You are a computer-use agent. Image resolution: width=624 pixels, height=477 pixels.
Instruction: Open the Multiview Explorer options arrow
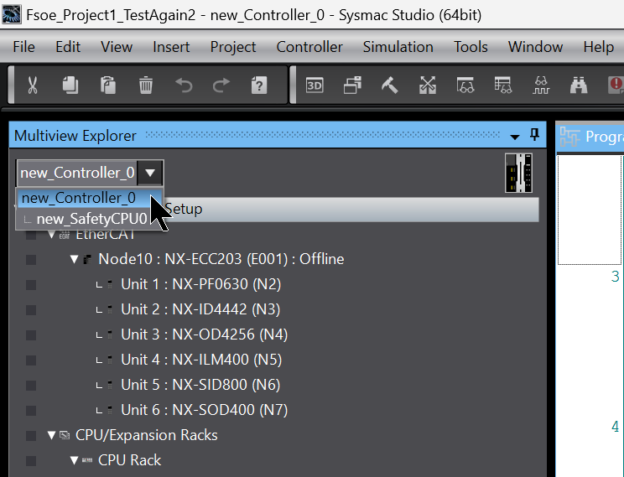515,137
